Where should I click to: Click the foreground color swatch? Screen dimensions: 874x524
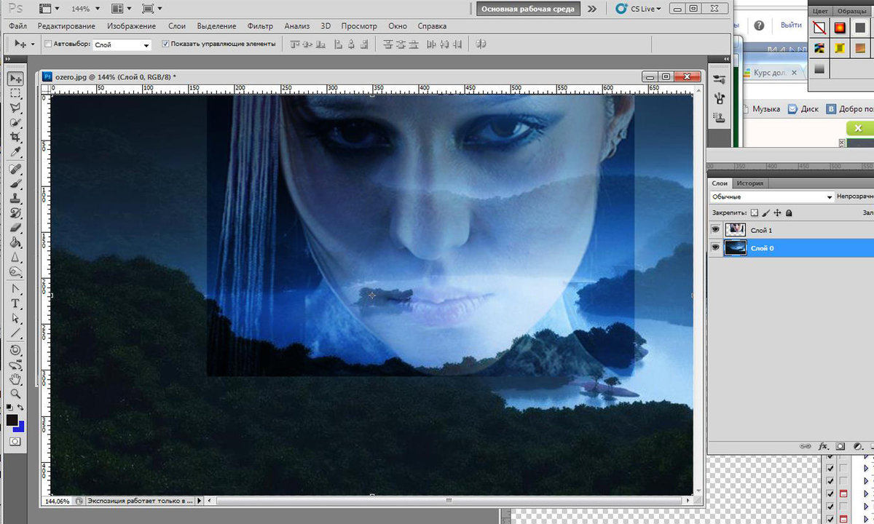coord(12,421)
